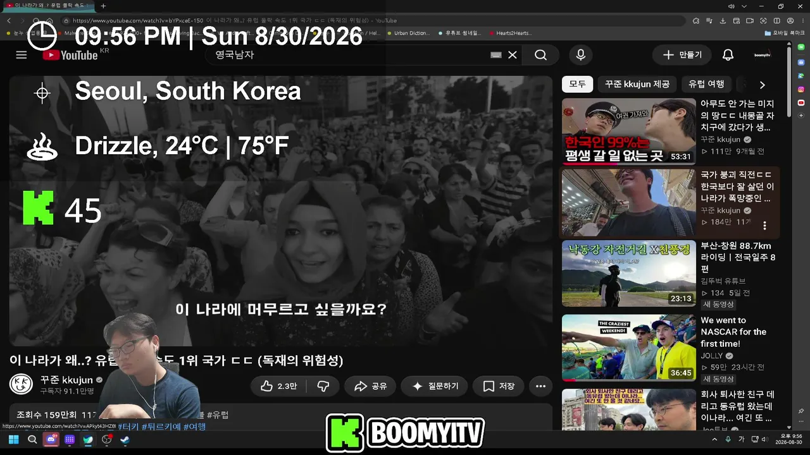Viewport: 810px width, 455px height.
Task: Start voice search with the microphone
Action: tap(580, 55)
